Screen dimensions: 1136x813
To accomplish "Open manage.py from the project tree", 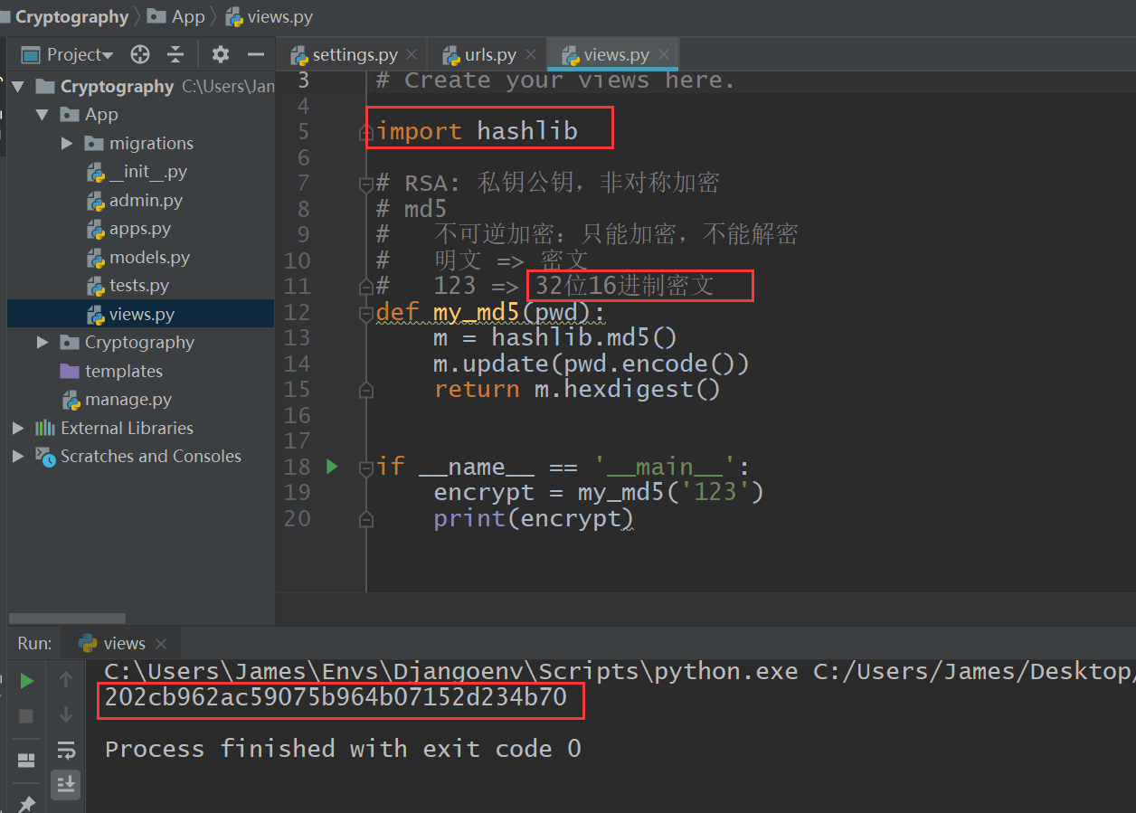I will 128,400.
